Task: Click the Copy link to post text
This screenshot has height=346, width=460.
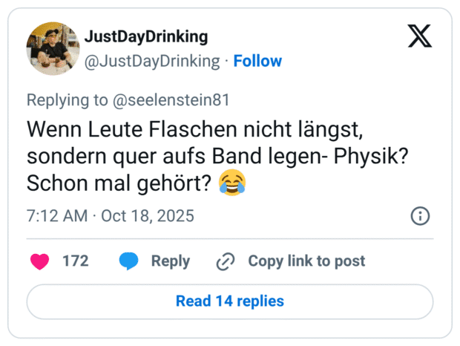Action: (x=306, y=261)
